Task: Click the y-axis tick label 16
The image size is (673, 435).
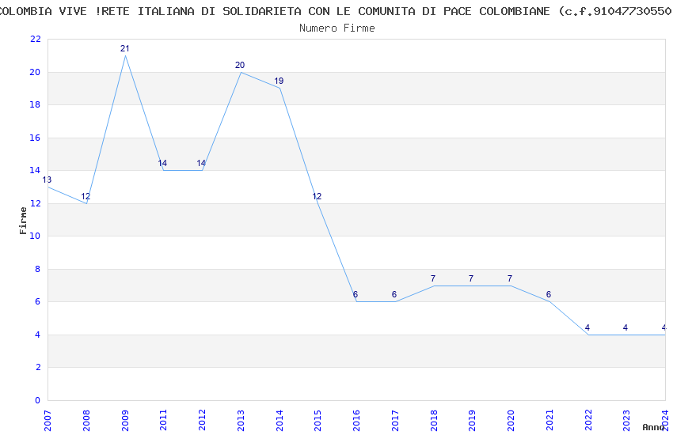Action: pyautogui.click(x=35, y=138)
